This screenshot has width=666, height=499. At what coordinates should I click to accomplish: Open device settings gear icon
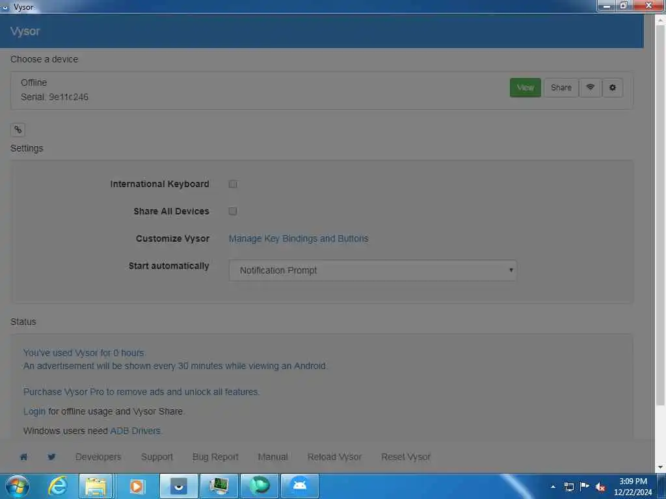(x=612, y=88)
